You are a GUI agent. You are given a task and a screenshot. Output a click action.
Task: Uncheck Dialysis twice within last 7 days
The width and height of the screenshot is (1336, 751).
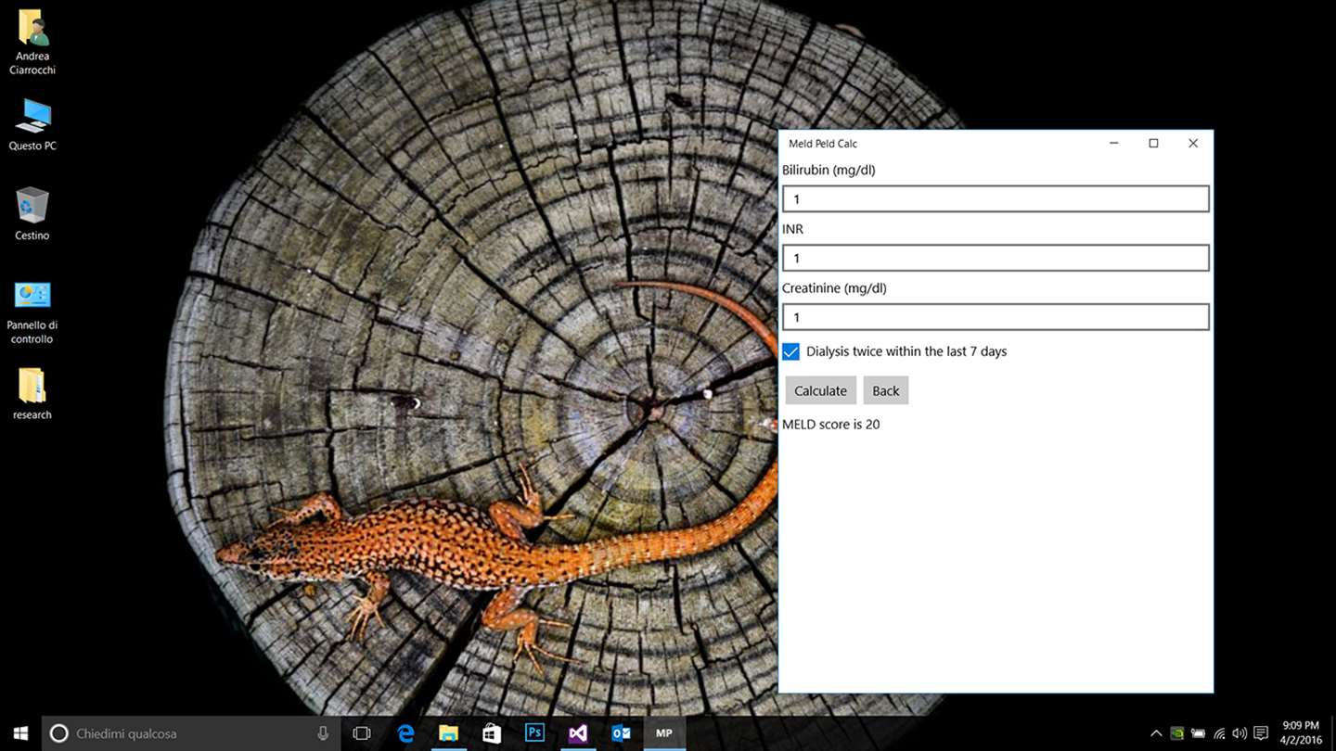[x=790, y=351]
